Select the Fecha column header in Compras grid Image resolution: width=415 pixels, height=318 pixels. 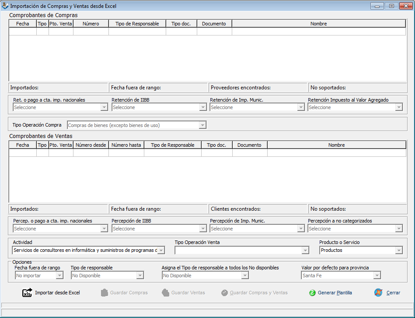pos(23,24)
